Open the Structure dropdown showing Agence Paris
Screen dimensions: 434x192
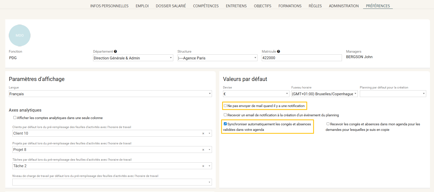217,58
